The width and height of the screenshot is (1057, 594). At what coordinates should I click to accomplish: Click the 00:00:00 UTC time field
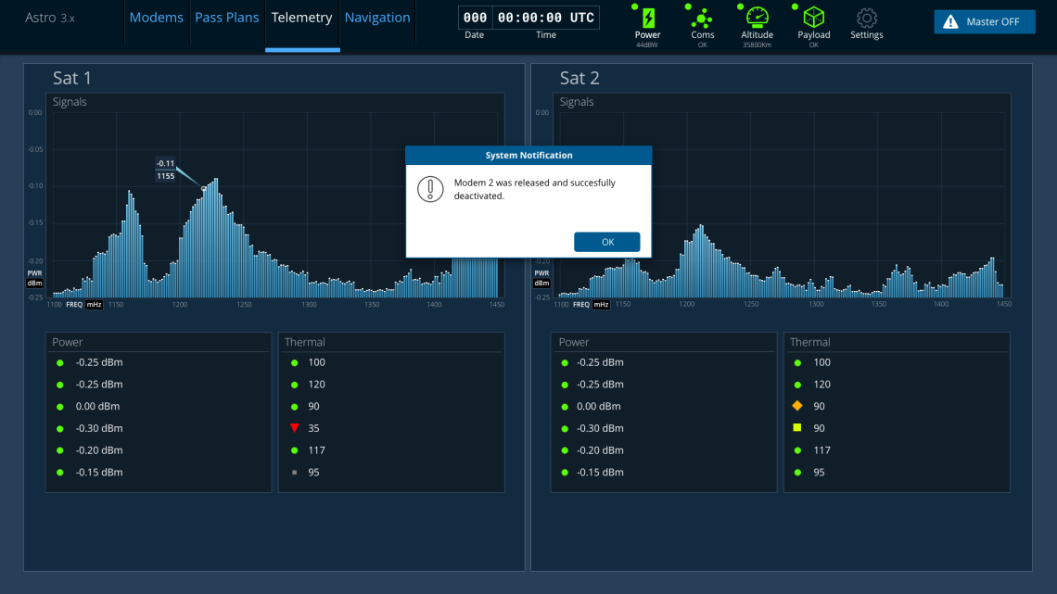pos(546,18)
